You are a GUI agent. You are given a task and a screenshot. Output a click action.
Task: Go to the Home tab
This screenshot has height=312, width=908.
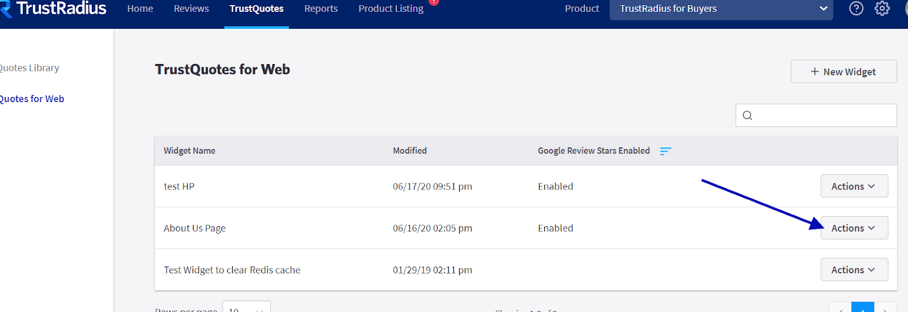(140, 9)
